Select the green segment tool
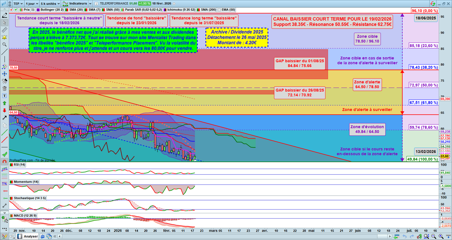 (5, 198)
